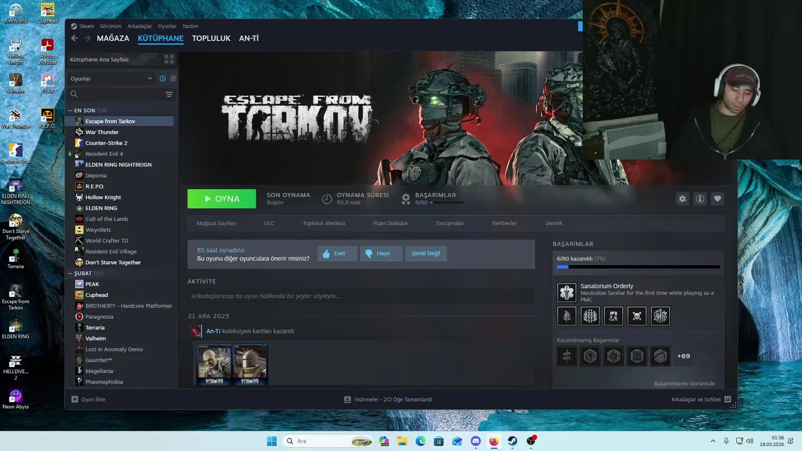802x451 pixels.
Task: Open the Mağaza Sayfası link
Action: [x=216, y=223]
